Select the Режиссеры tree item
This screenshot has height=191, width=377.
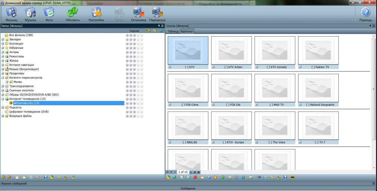pyautogui.click(x=17, y=56)
